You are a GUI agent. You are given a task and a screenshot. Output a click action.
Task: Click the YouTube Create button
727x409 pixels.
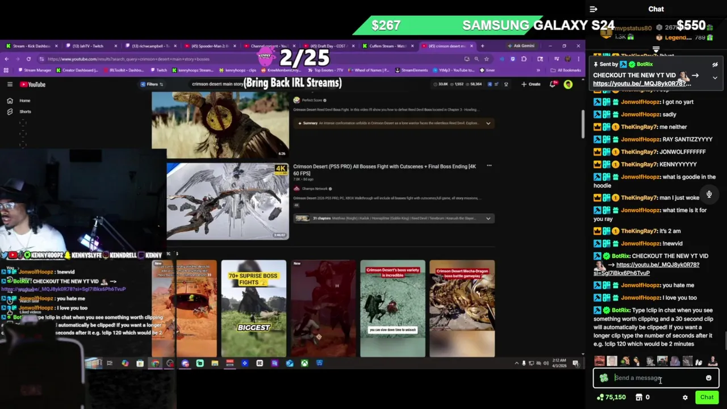(x=532, y=84)
